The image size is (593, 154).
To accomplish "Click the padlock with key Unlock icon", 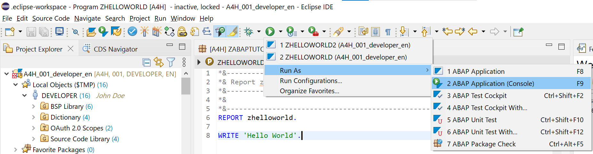I will point(182,31).
